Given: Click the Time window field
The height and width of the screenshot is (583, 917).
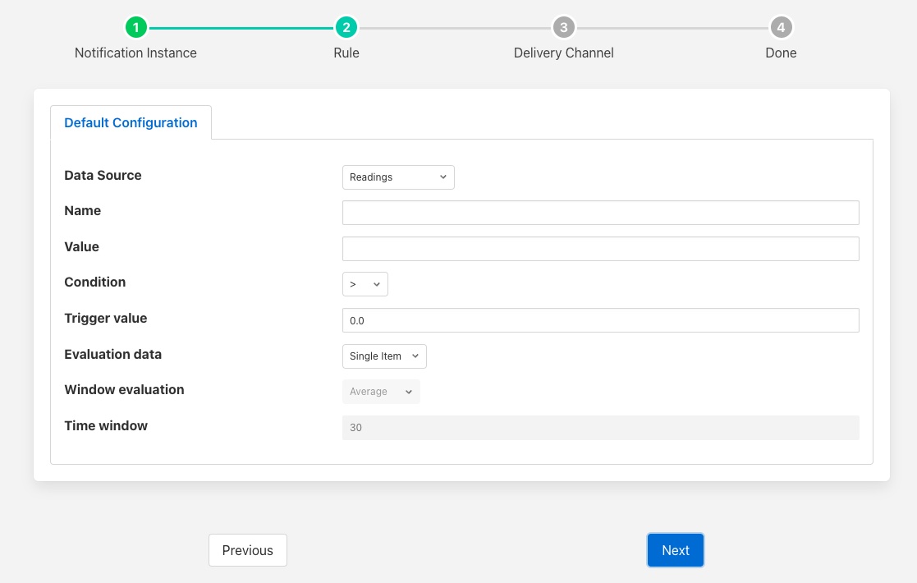Looking at the screenshot, I should point(600,428).
